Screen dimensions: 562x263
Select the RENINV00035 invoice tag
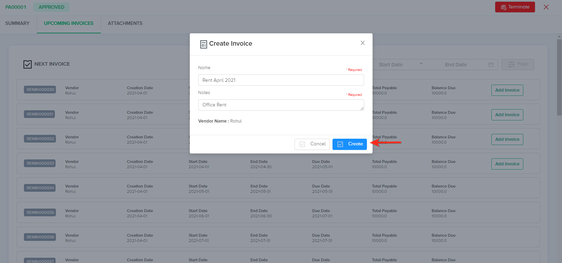tap(40, 212)
